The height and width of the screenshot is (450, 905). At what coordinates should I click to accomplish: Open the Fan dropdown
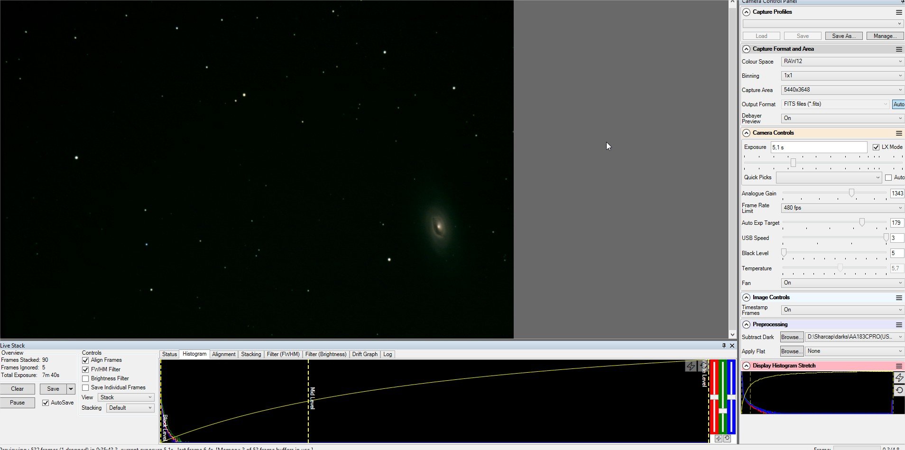[x=842, y=283]
